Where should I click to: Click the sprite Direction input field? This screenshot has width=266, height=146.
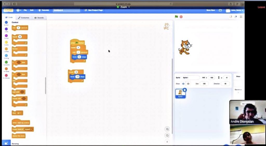pos(225,84)
